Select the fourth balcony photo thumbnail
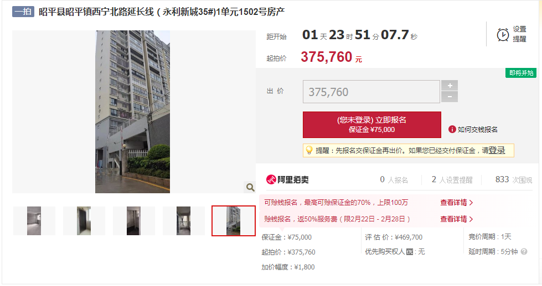The width and height of the screenshot is (542, 286). click(184, 221)
